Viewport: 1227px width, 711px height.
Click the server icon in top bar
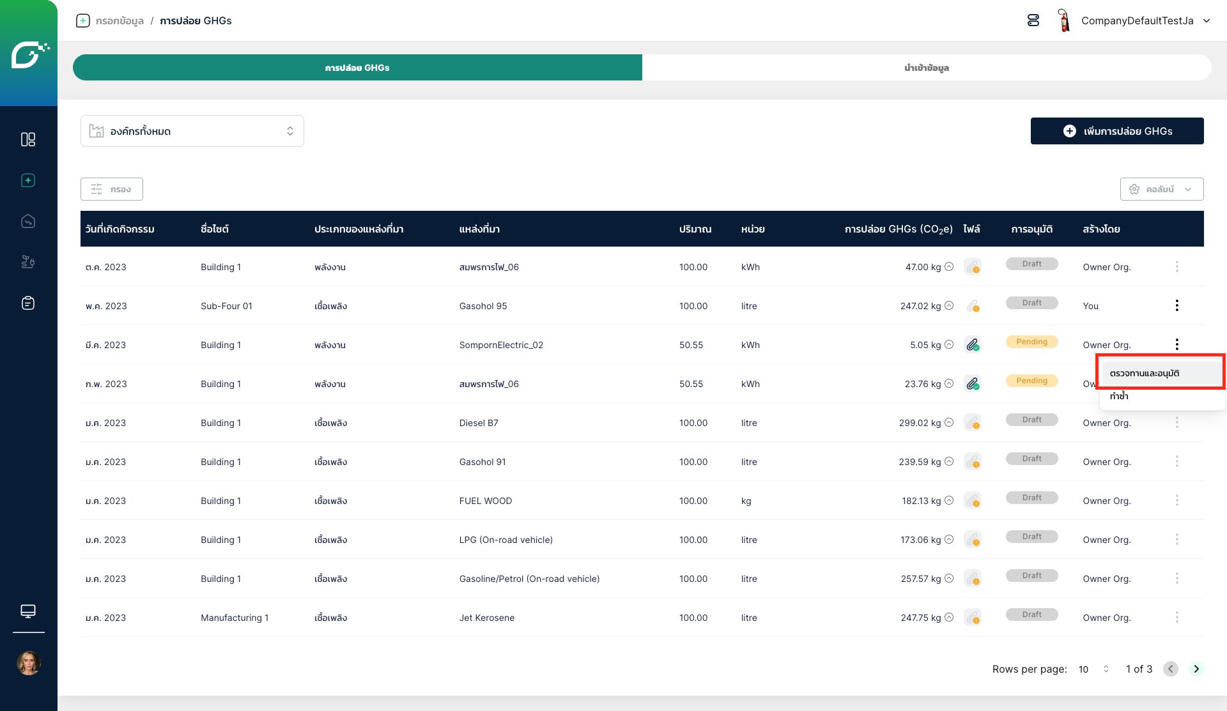1033,20
